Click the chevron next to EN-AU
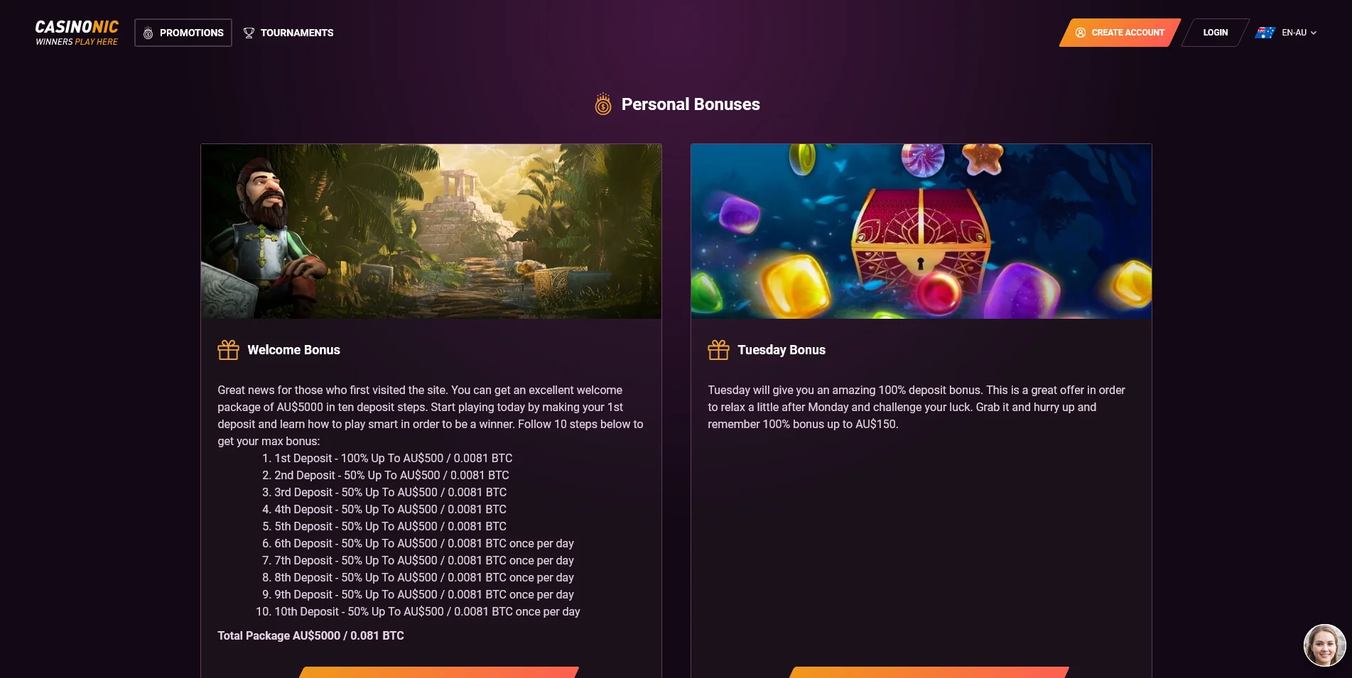The height and width of the screenshot is (678, 1352). [1314, 33]
